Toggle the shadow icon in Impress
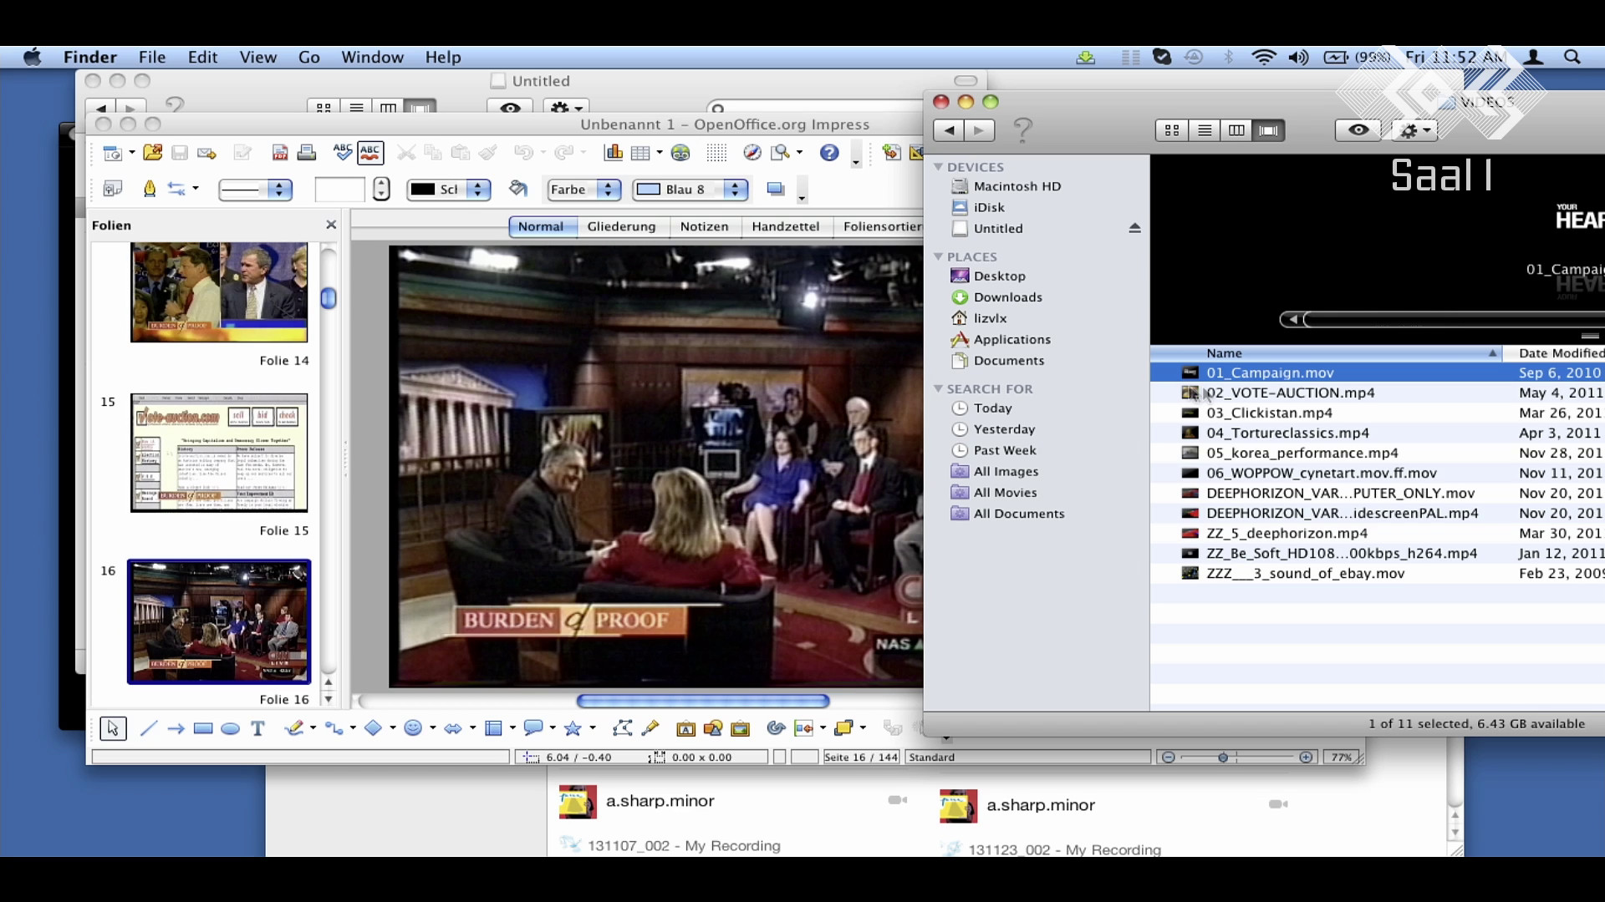 pyautogui.click(x=776, y=189)
